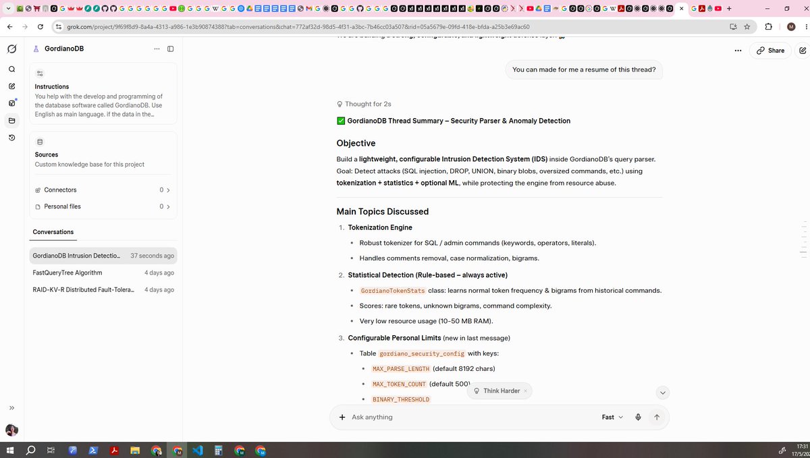Open the browser Extensions puzzle icon
This screenshot has height=458, width=810.
coord(769,26)
